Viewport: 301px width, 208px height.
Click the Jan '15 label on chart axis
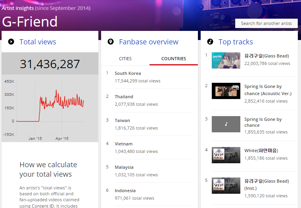pos(35,138)
